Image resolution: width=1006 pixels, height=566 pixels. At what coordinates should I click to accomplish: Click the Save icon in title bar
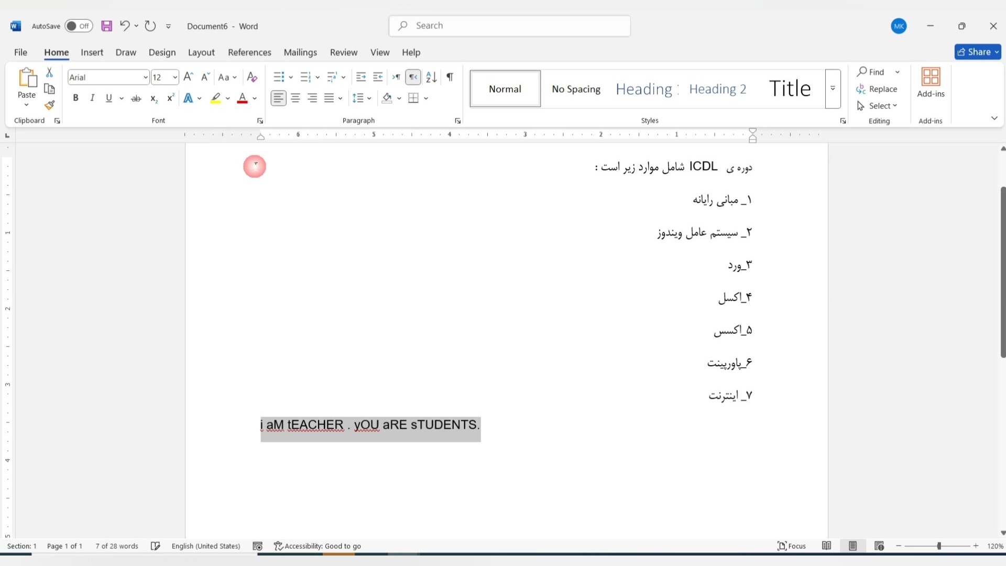click(106, 26)
